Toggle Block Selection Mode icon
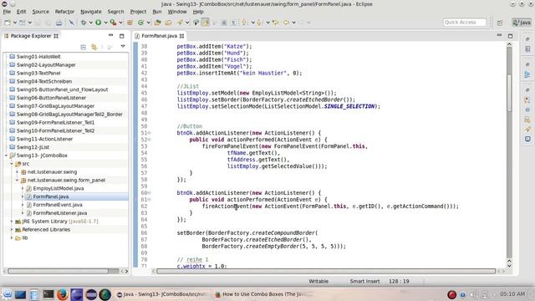Viewport: 535px width, 301px height. [224, 23]
